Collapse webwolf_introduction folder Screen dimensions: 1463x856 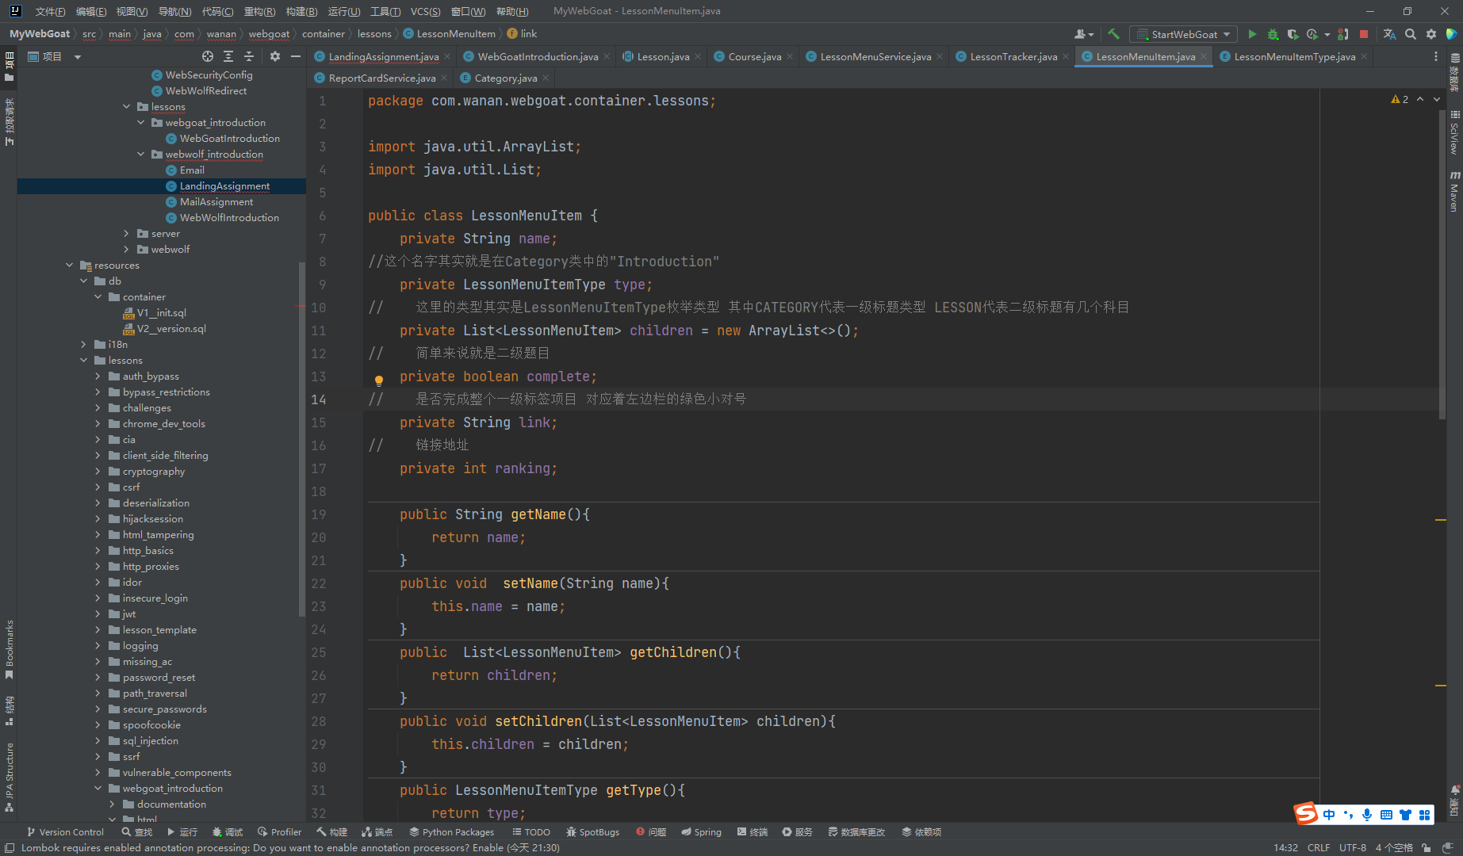[x=141, y=154]
